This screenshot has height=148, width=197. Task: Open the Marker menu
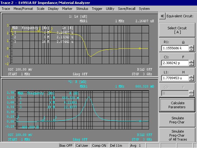(x=67, y=9)
